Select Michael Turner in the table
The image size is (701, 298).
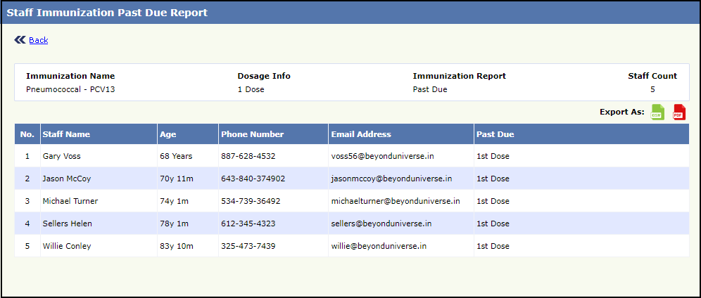[70, 201]
